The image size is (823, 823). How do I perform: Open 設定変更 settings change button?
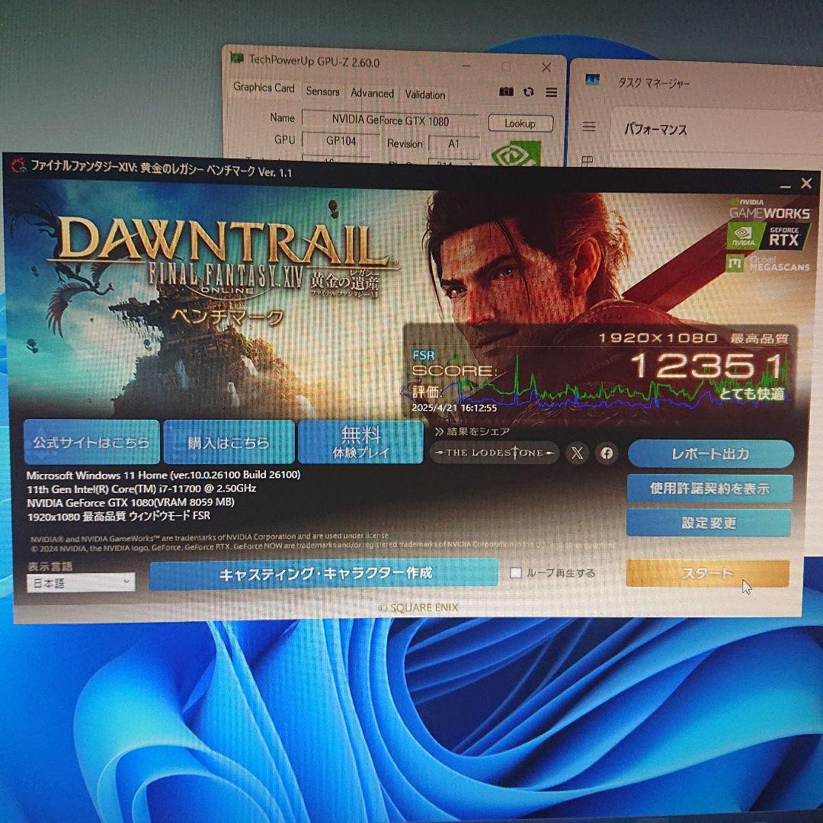click(709, 524)
